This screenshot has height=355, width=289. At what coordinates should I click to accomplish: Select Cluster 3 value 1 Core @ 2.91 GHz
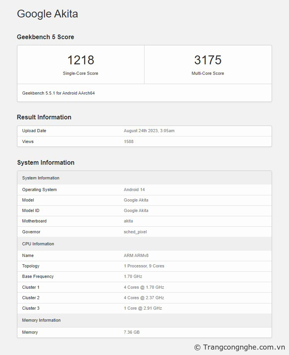click(143, 308)
